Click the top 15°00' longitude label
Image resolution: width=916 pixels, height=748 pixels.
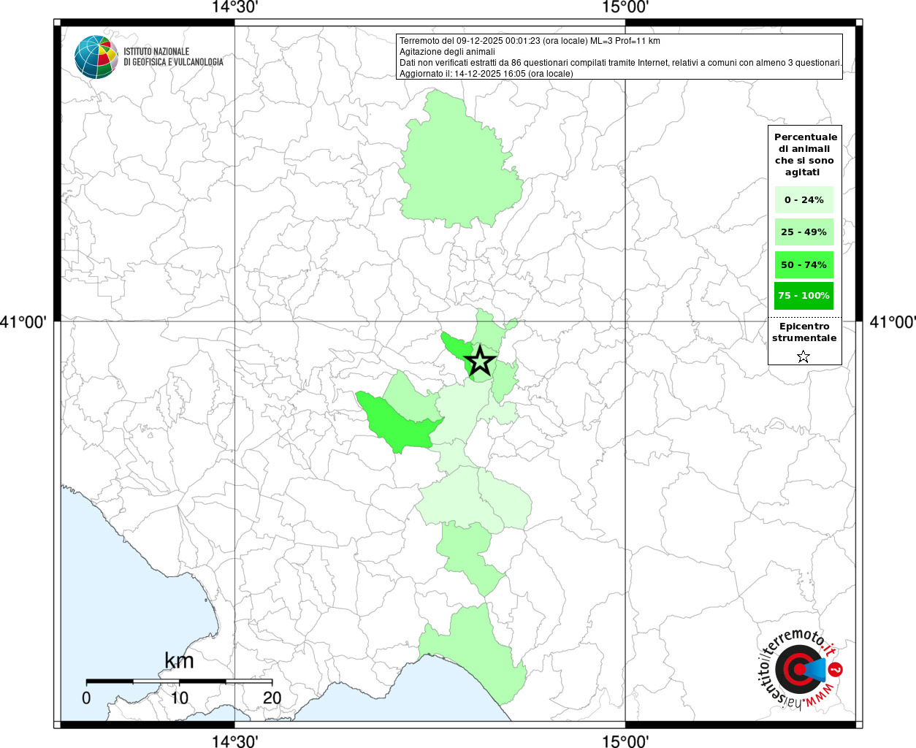[625, 7]
